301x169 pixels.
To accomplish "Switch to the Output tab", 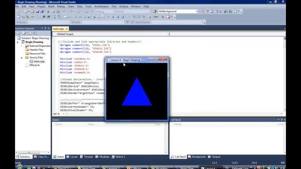I will pyautogui.click(x=214, y=157).
